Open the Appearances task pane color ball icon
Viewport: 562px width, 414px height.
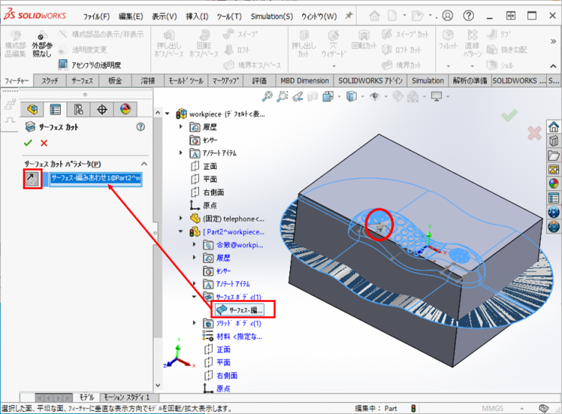click(554, 182)
